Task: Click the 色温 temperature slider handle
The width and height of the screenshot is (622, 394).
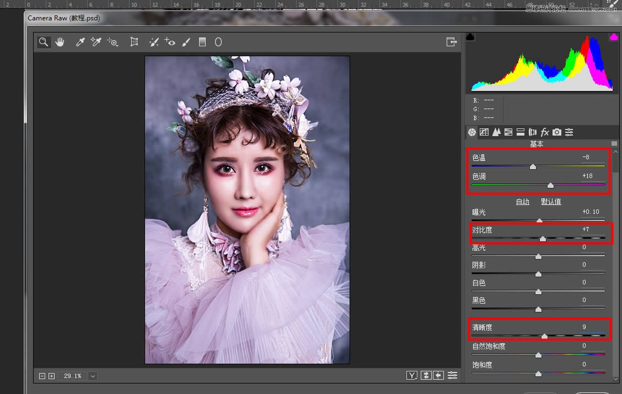Action: point(533,166)
